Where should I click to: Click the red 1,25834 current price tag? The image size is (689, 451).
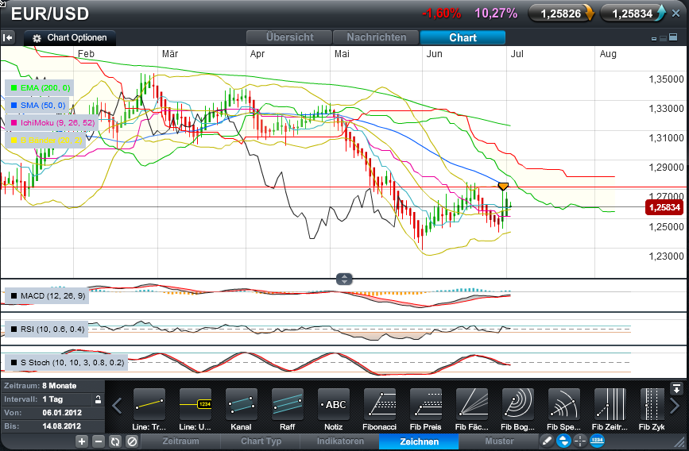click(x=664, y=207)
